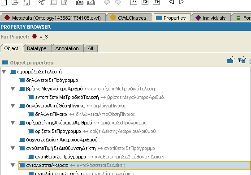Collapse the αναθέτειΤιμήΣεΔιεύθυνσηΔείκτη tree node

(13, 148)
